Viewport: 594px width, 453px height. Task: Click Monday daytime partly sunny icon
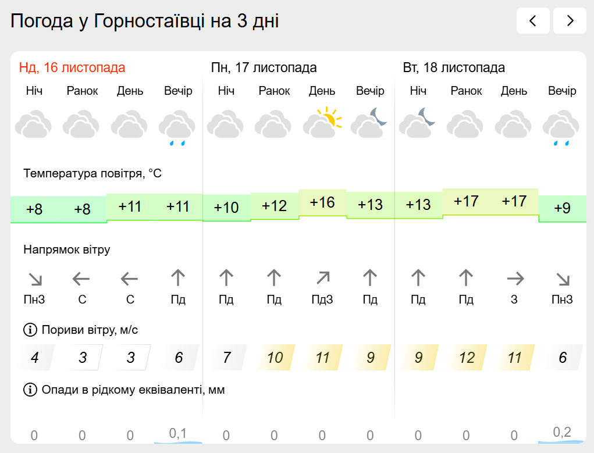point(322,123)
